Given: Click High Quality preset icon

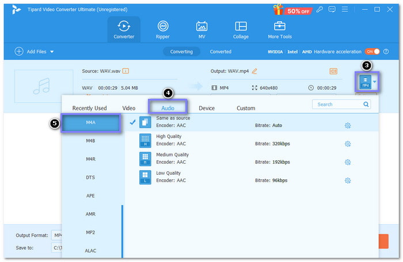Looking at the screenshot, I should pos(145,140).
